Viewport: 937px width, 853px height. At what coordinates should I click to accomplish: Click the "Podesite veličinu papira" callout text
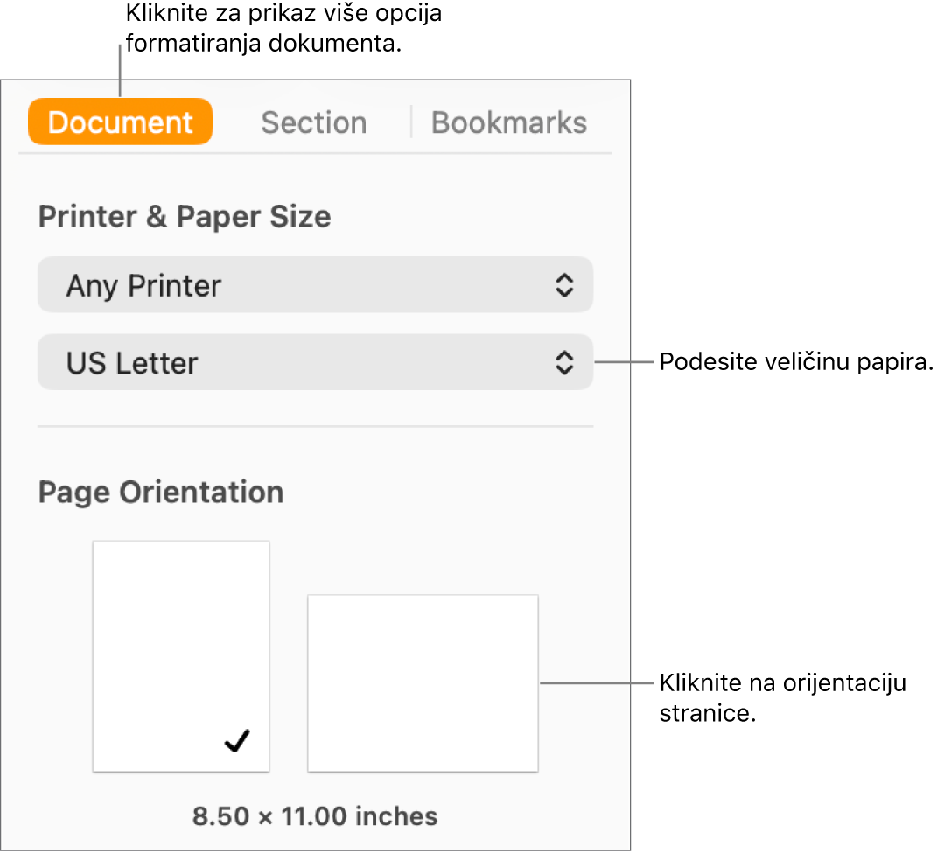click(795, 362)
